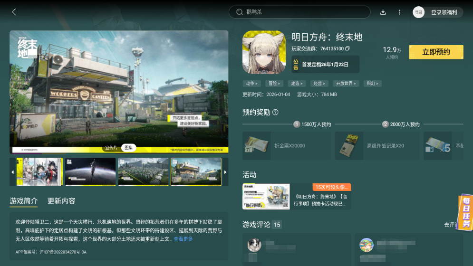Switch to the 游戏简介 tab
This screenshot has width=473, height=266.
pyautogui.click(x=23, y=201)
